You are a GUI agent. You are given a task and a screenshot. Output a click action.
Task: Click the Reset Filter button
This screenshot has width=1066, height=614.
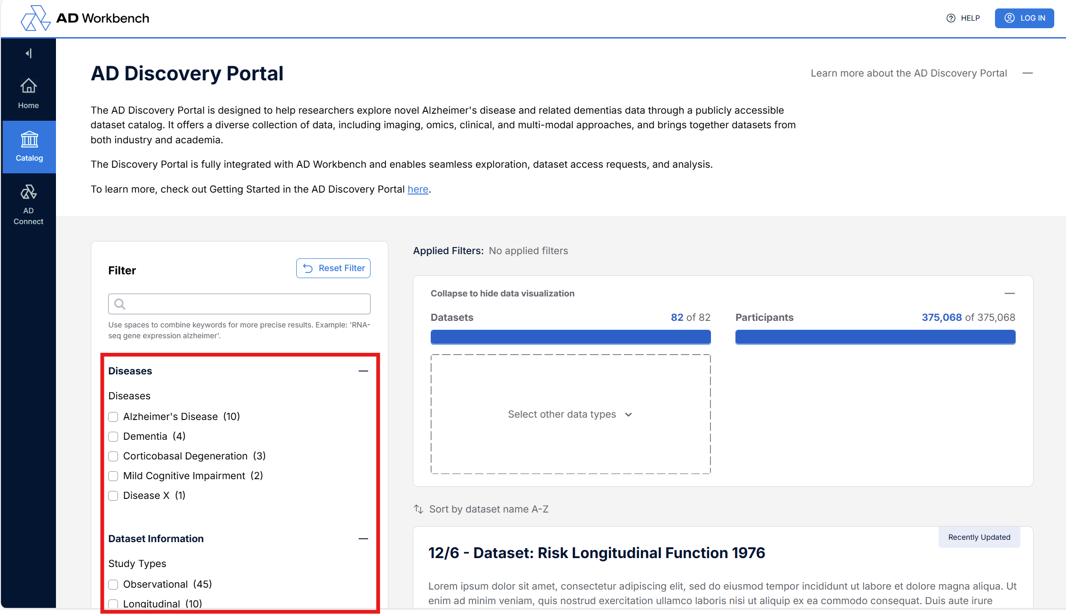pyautogui.click(x=333, y=268)
